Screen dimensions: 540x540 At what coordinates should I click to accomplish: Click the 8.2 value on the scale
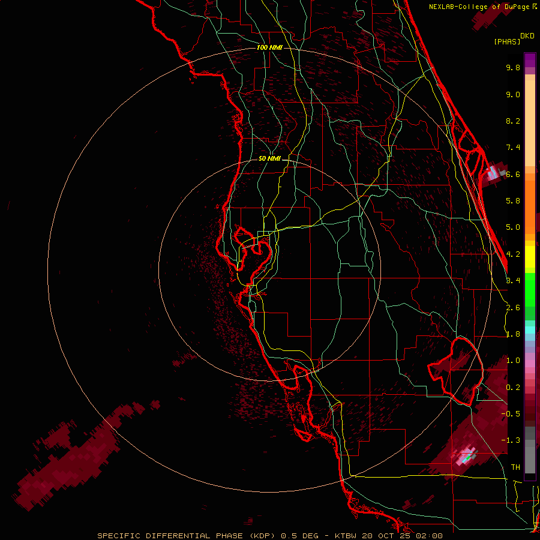pyautogui.click(x=513, y=121)
